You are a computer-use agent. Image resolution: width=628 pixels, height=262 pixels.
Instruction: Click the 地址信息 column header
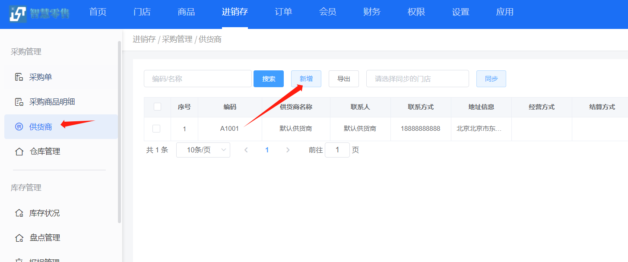tap(481, 107)
